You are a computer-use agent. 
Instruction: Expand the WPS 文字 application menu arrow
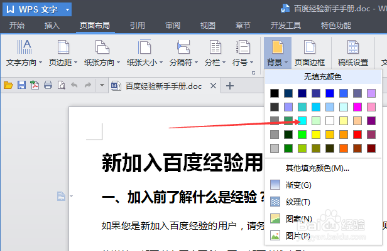(x=67, y=10)
